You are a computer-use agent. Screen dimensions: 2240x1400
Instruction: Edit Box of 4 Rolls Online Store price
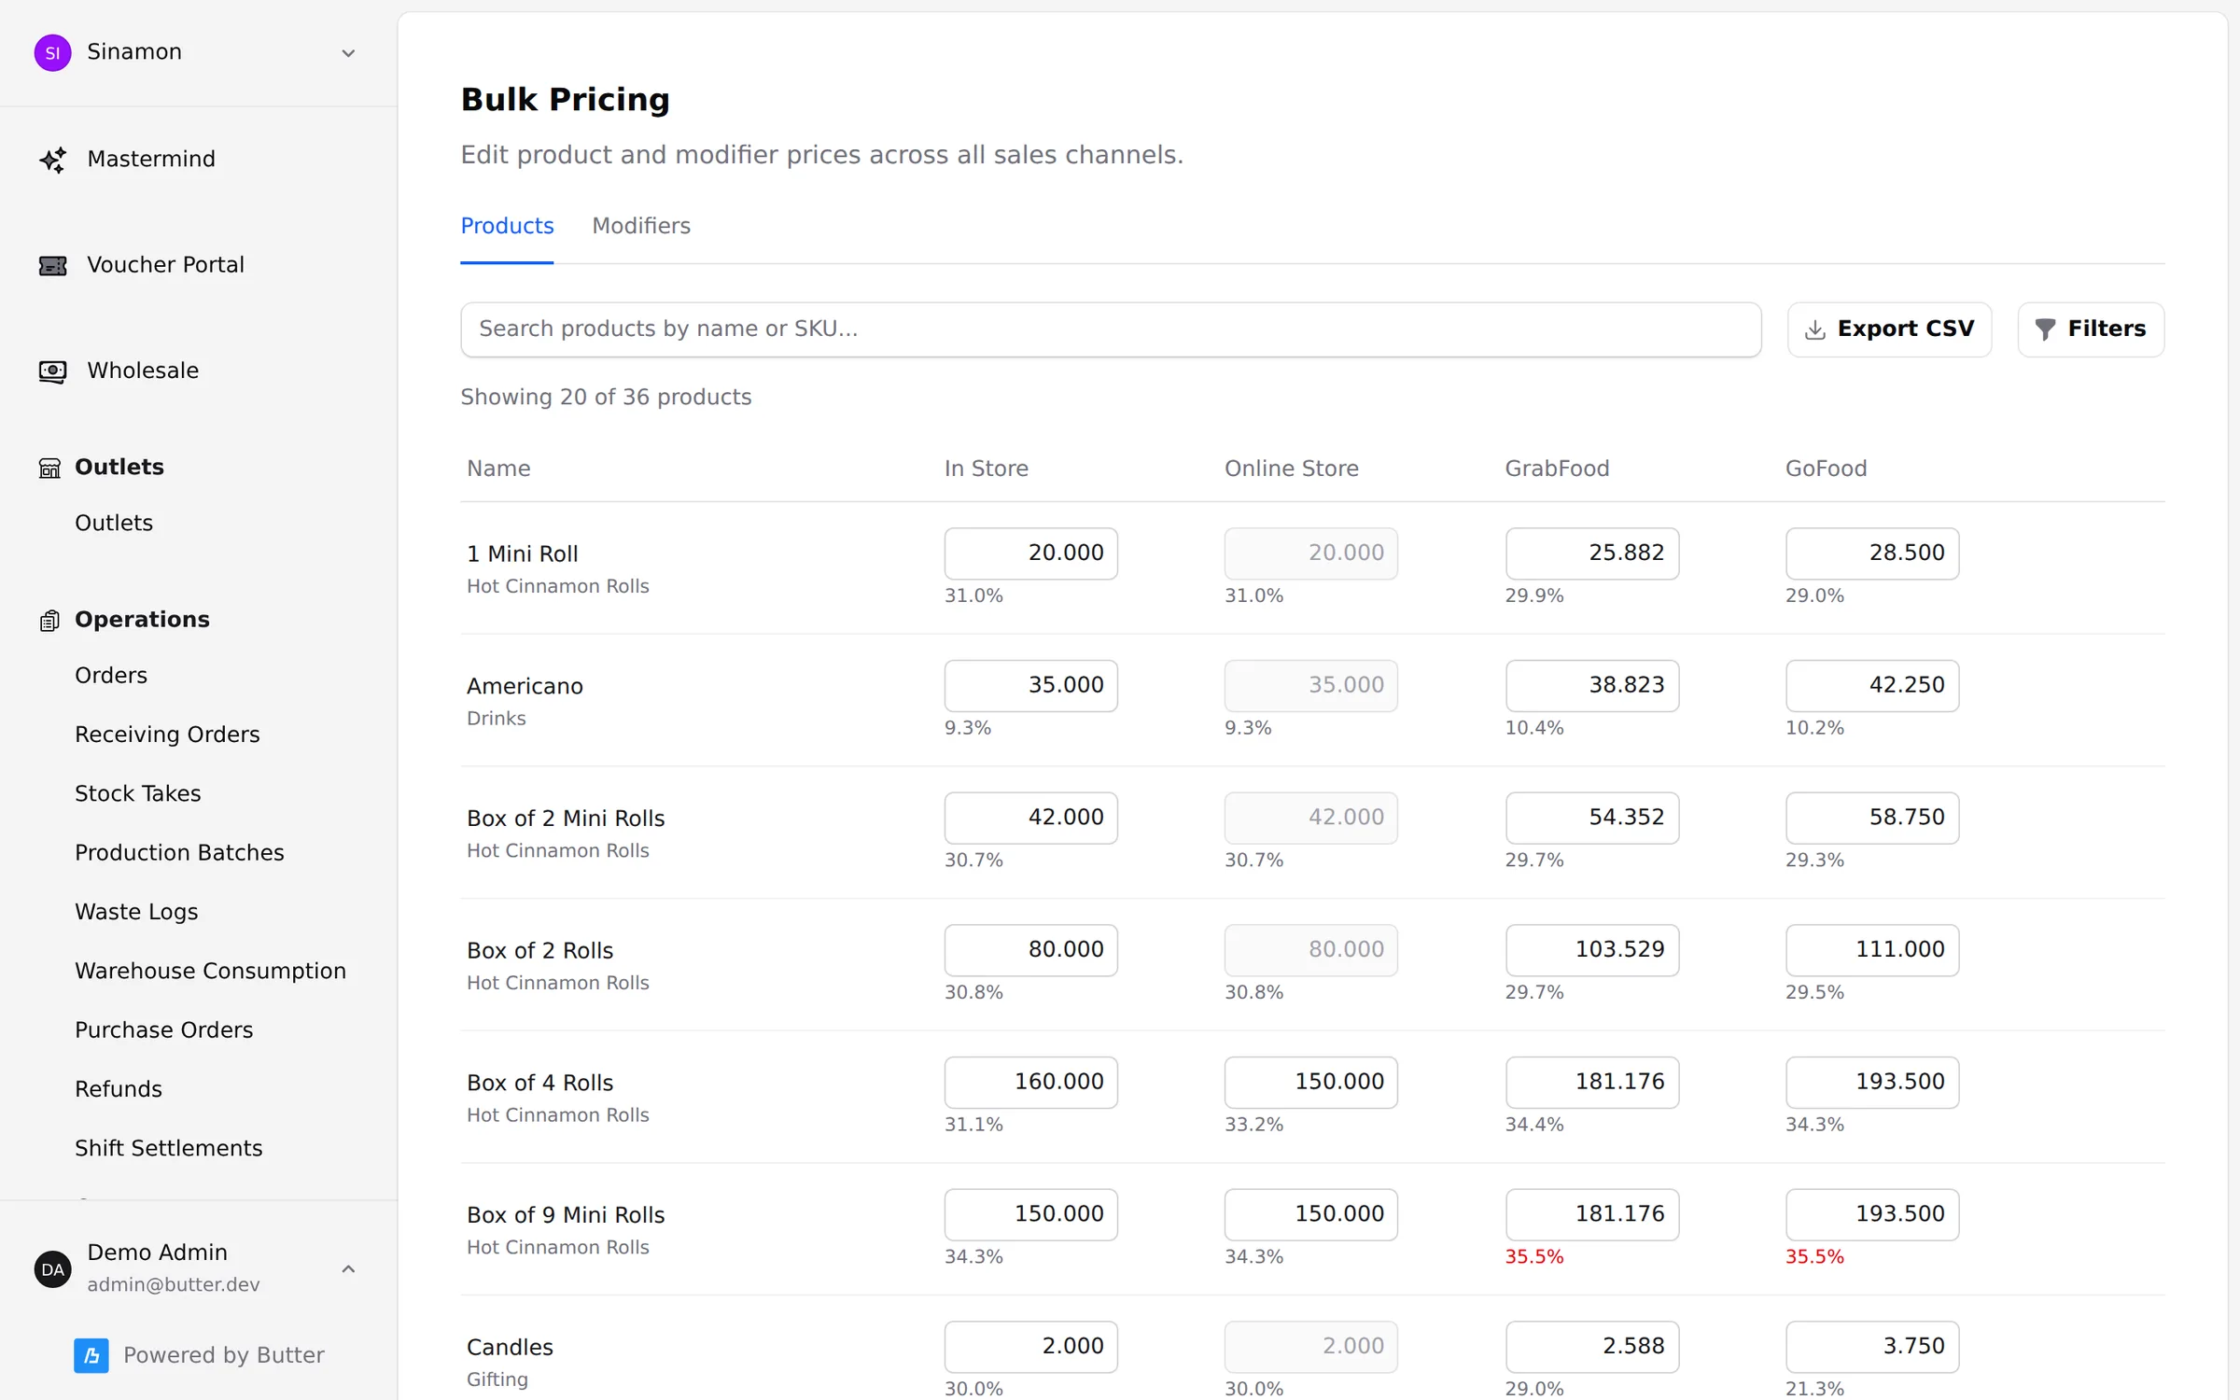click(1311, 1082)
